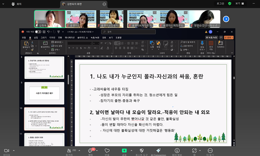Click the dictate microphone icon in ribbon

coord(202,43)
